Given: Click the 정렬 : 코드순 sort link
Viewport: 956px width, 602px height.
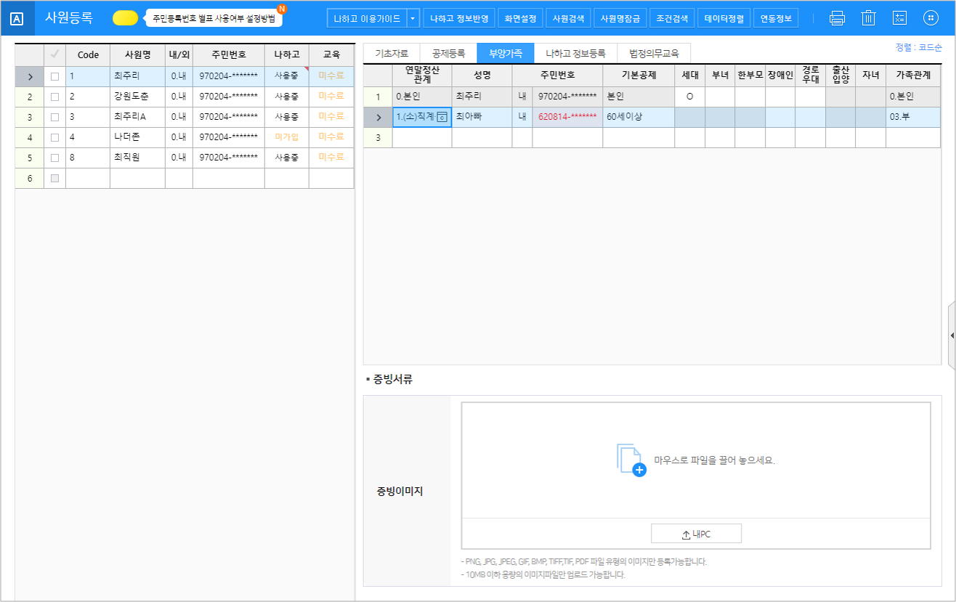Looking at the screenshot, I should [x=918, y=47].
